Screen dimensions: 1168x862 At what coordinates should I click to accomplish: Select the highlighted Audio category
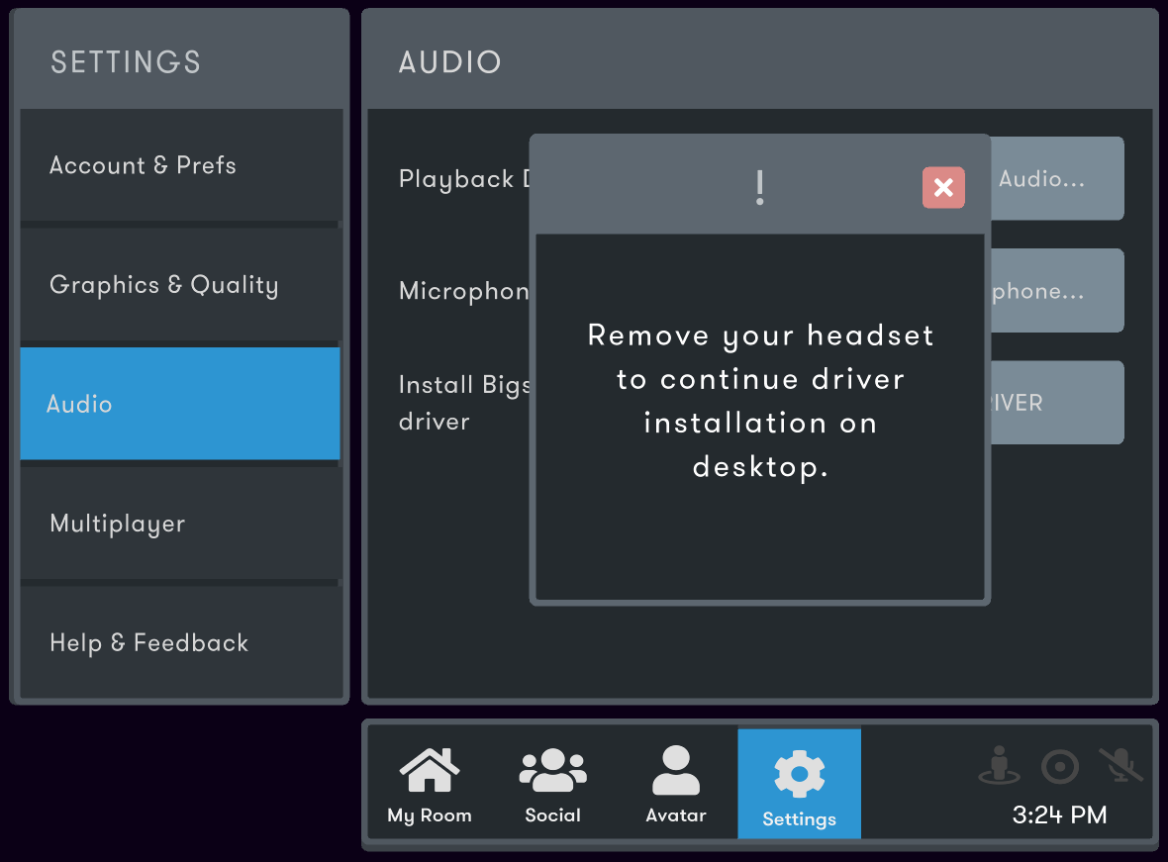pos(180,404)
